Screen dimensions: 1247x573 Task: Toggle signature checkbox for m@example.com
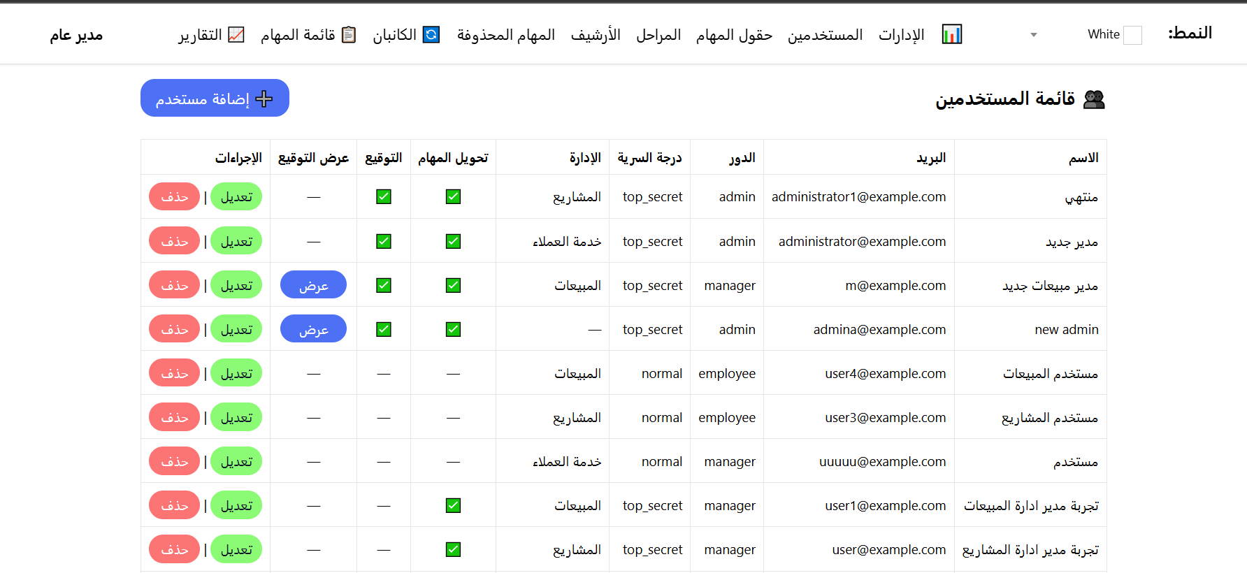pos(384,285)
